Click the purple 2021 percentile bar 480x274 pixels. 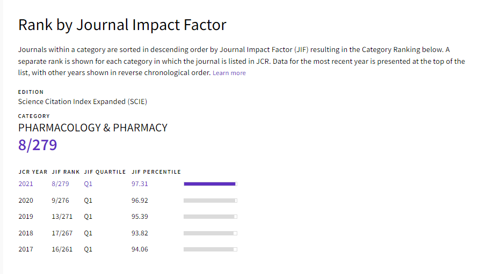coord(210,184)
